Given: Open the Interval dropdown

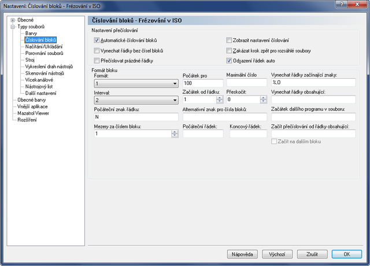Looking at the screenshot, I should tap(136, 100).
